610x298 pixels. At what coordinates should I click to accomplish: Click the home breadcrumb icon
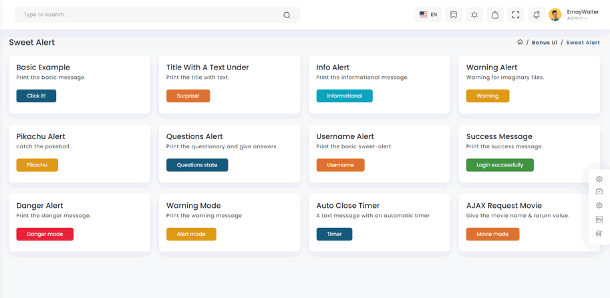[x=520, y=42]
